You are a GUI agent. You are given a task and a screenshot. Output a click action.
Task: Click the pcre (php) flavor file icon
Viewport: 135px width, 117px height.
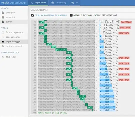point(3,13)
